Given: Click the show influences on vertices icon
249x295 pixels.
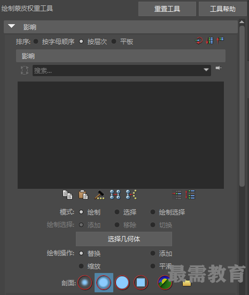Looking at the screenshot, I should click(x=131, y=195).
